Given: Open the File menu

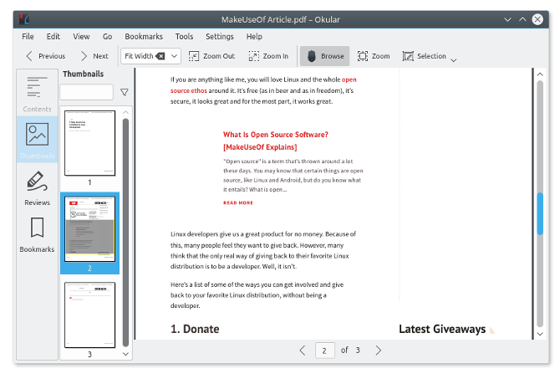Looking at the screenshot, I should pyautogui.click(x=28, y=37).
